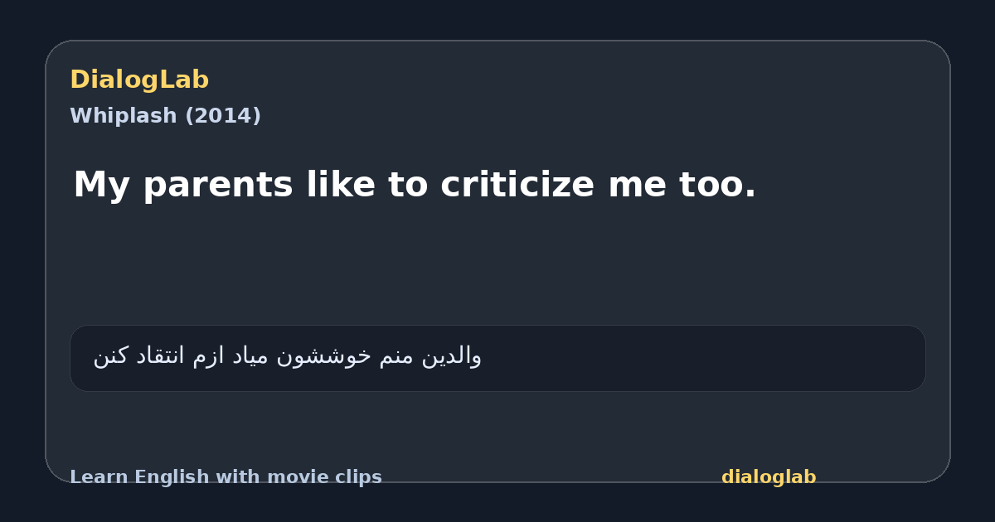
Task: Click the DialogLab logo title
Action: tap(139, 80)
